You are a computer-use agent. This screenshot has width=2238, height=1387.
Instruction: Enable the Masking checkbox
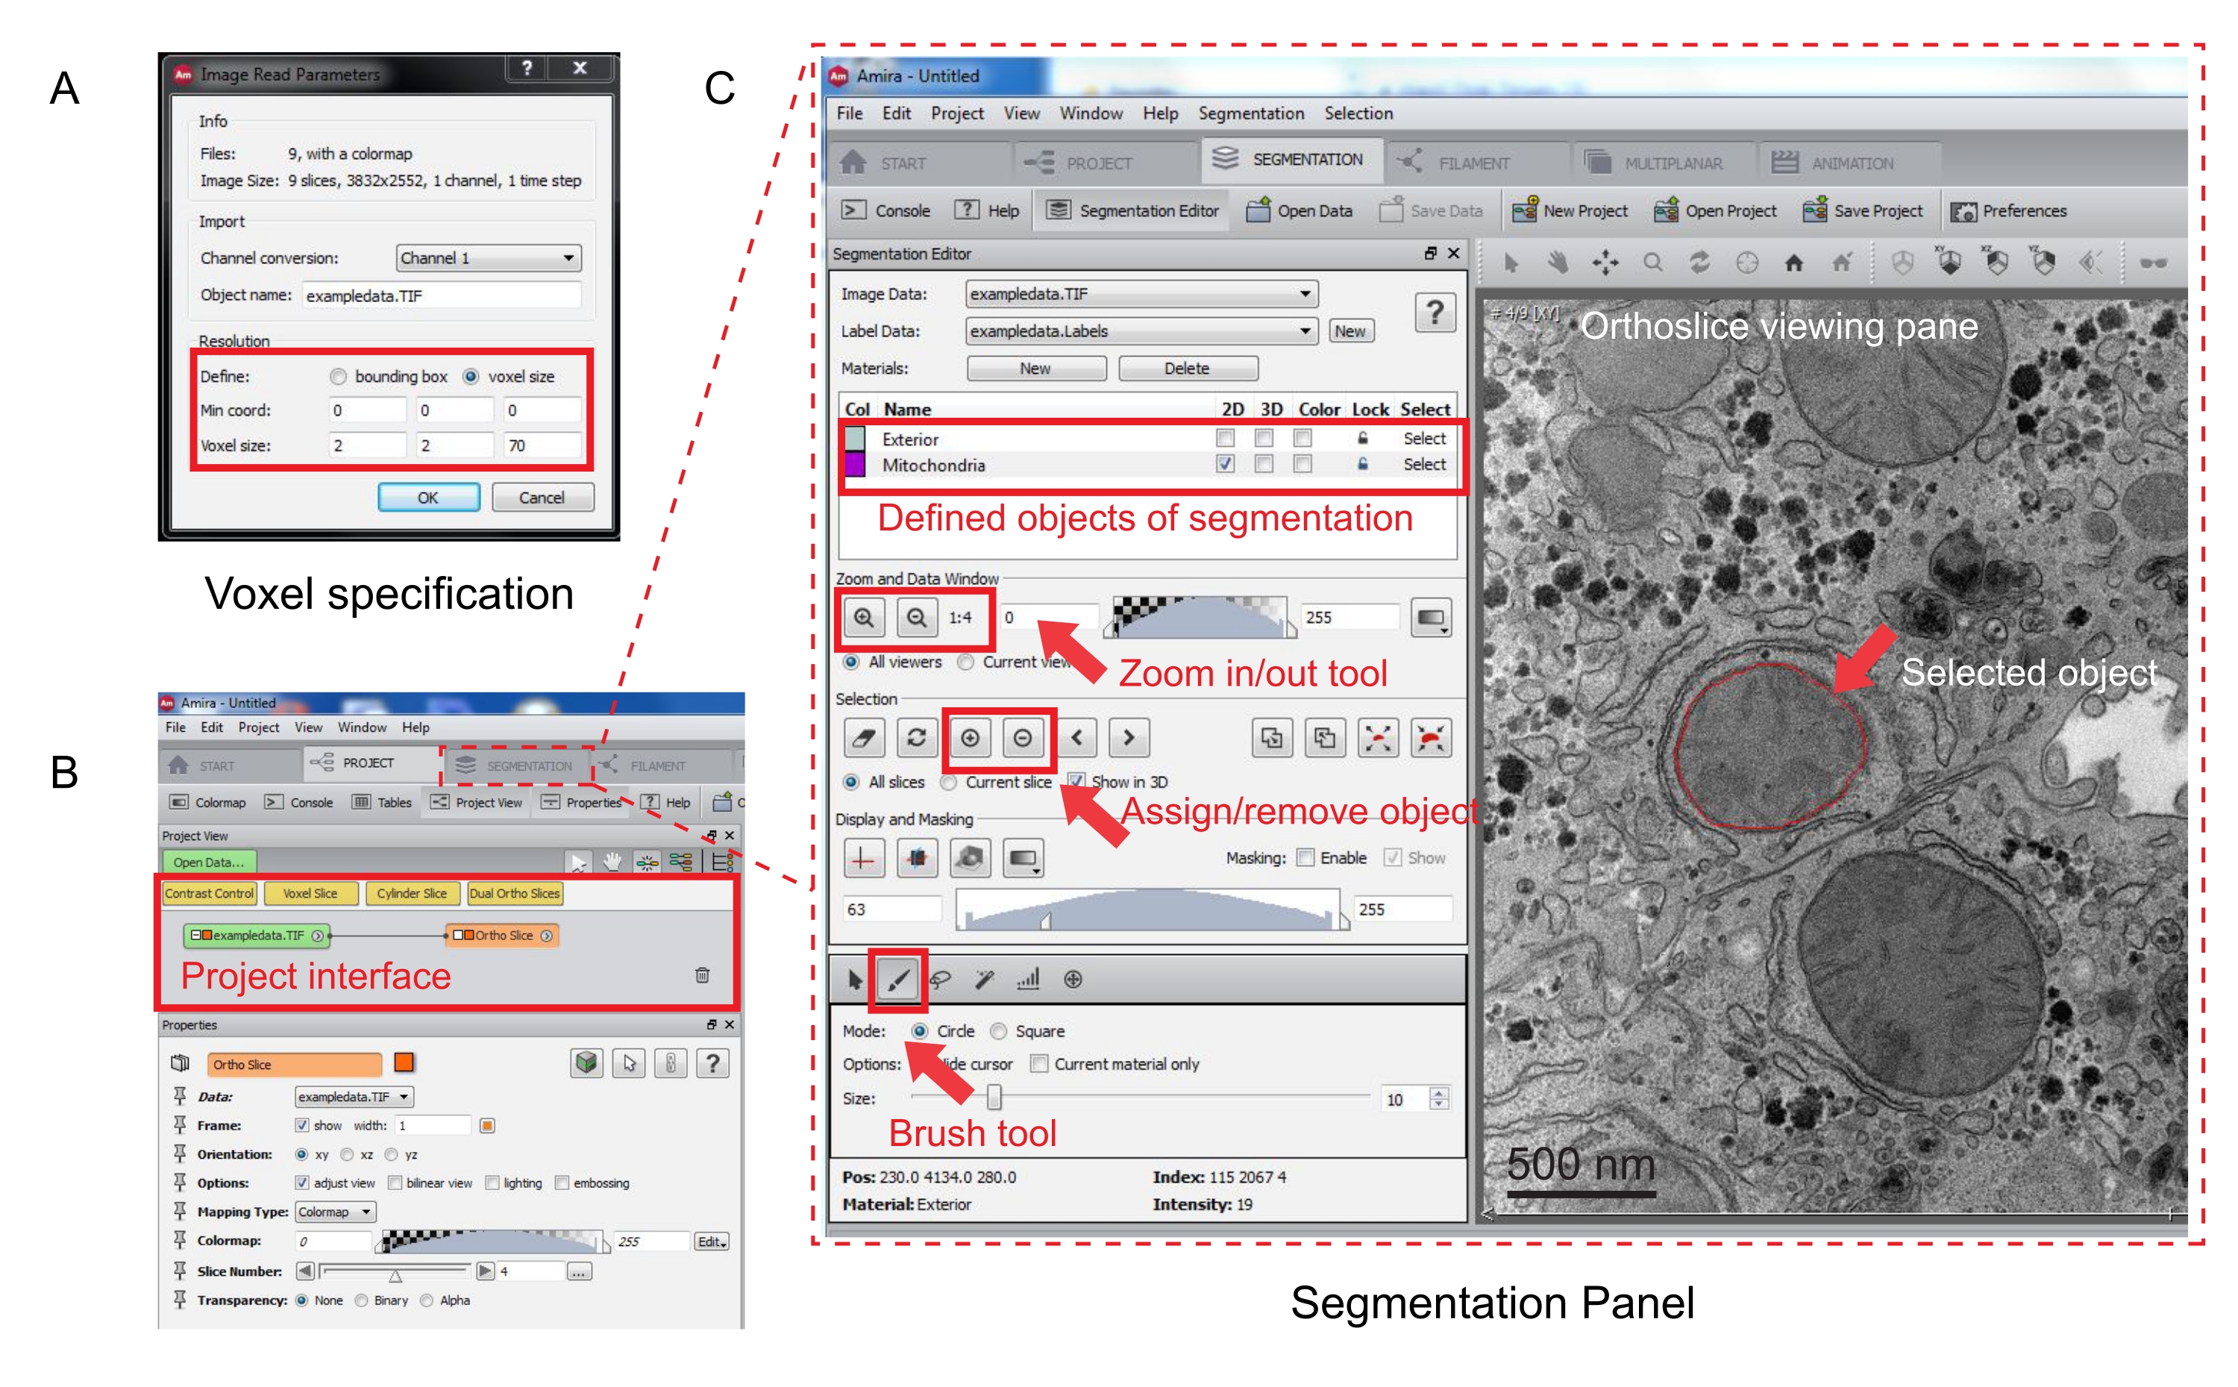pyautogui.click(x=1304, y=858)
